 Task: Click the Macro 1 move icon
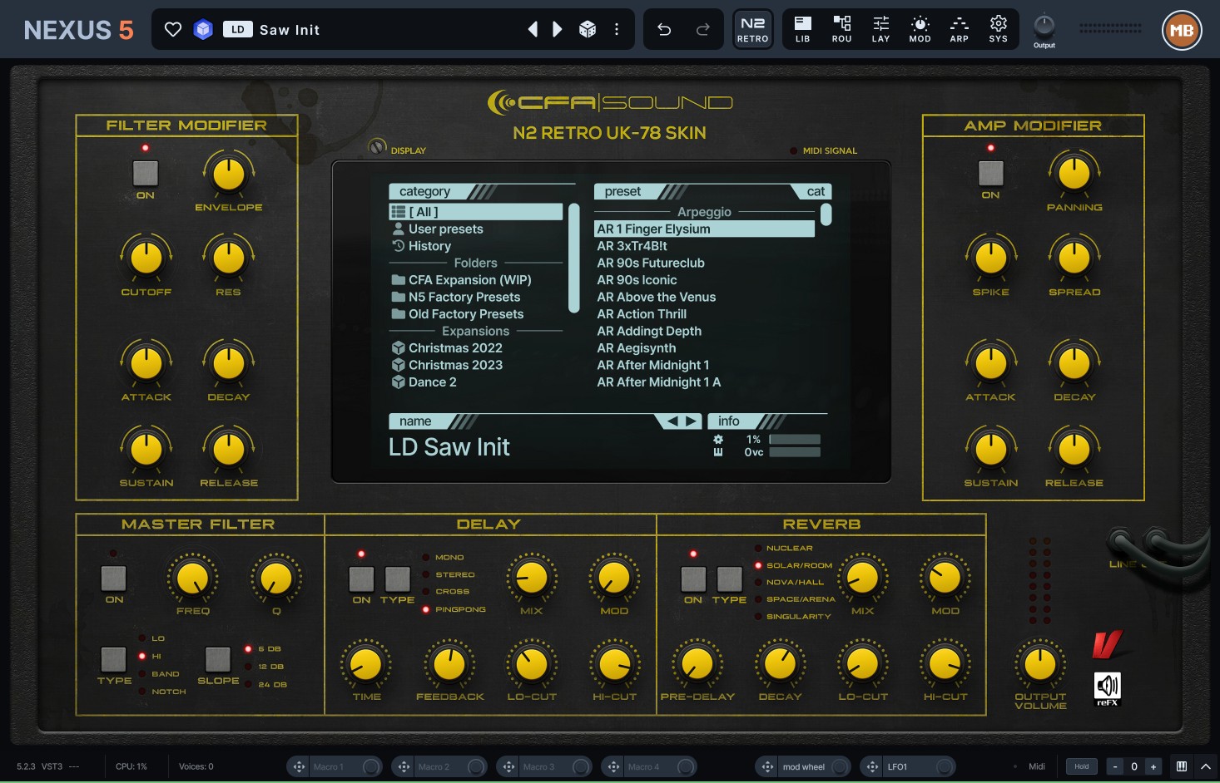click(x=299, y=766)
